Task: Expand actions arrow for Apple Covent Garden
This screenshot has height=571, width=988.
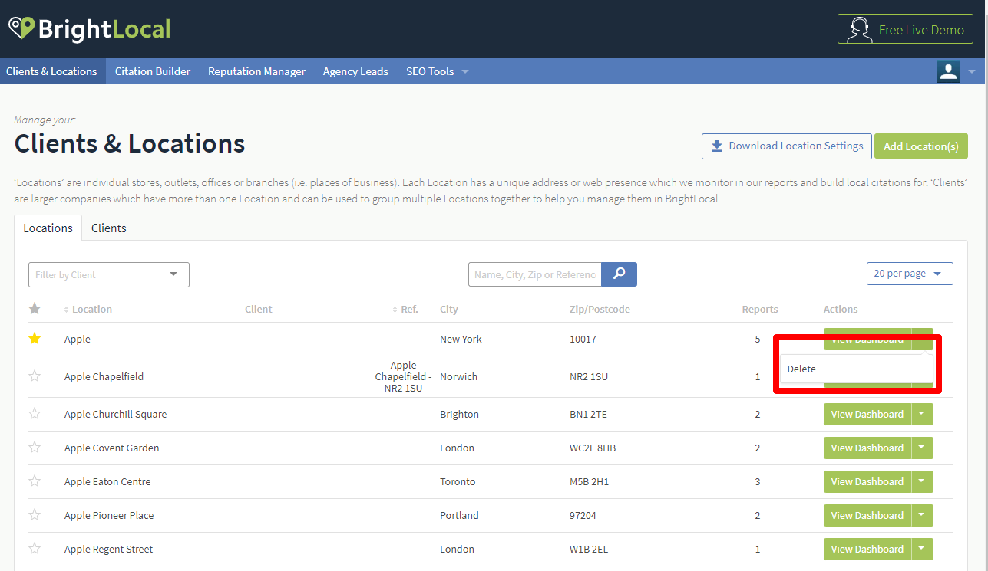Action: click(x=923, y=448)
